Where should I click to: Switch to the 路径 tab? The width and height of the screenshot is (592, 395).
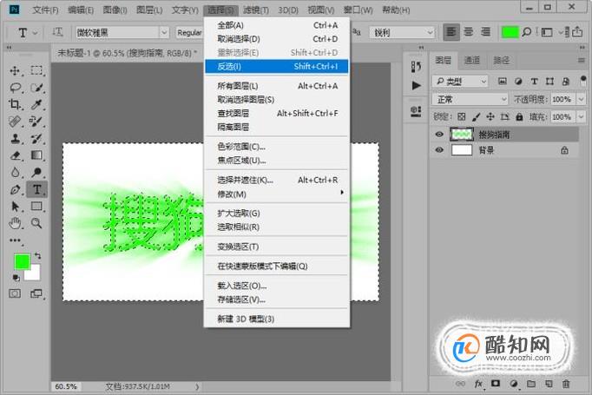pos(501,60)
